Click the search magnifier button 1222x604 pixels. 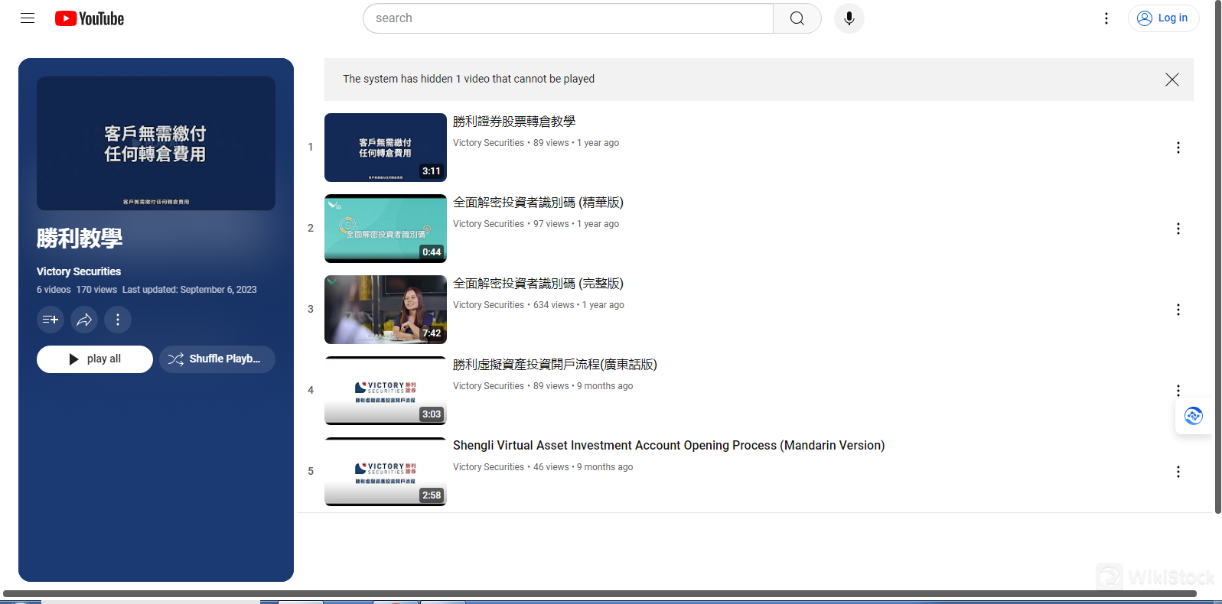797,18
